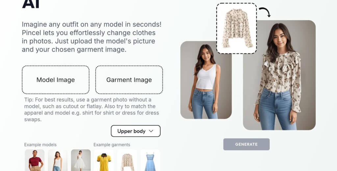Click the Imagine any outfit description paragraph
This screenshot has width=337, height=171.
coord(91,37)
